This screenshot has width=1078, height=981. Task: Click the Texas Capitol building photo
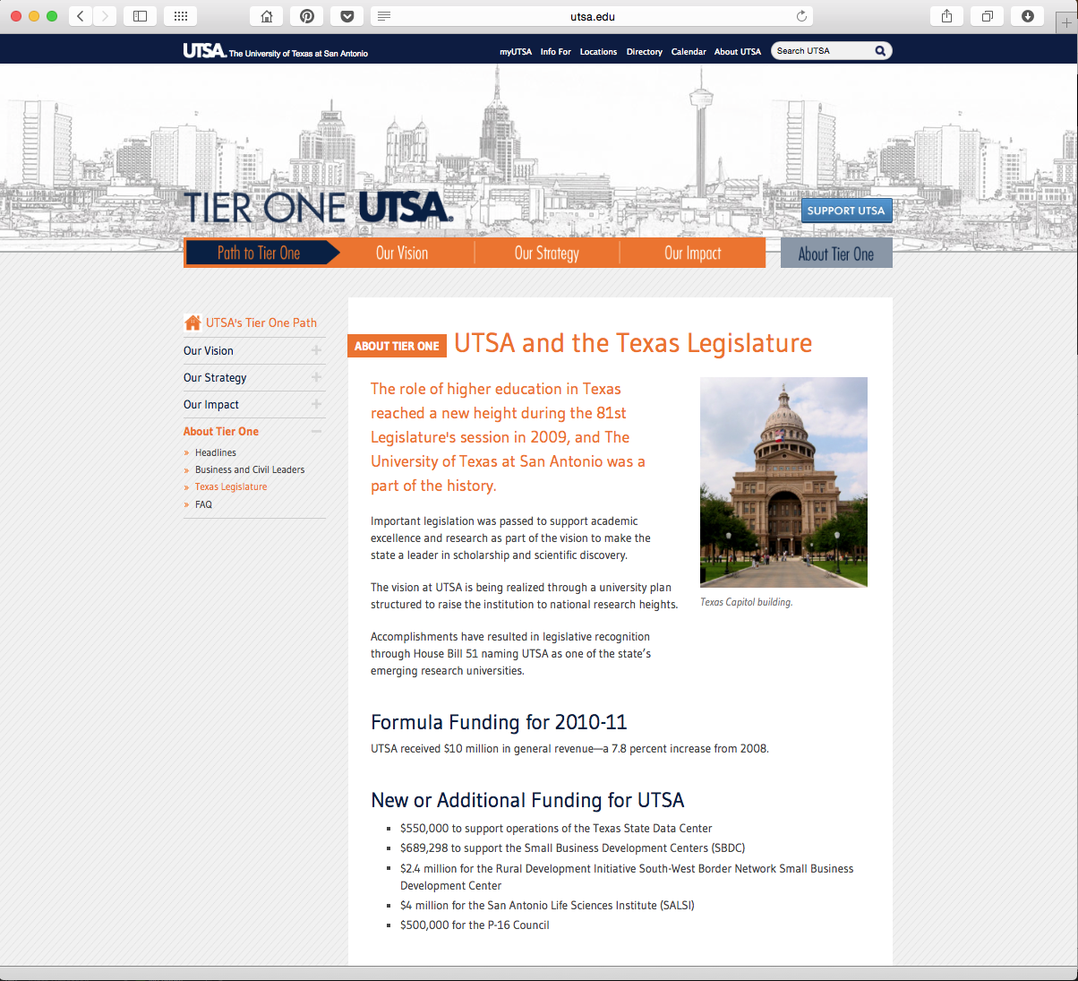click(x=783, y=482)
